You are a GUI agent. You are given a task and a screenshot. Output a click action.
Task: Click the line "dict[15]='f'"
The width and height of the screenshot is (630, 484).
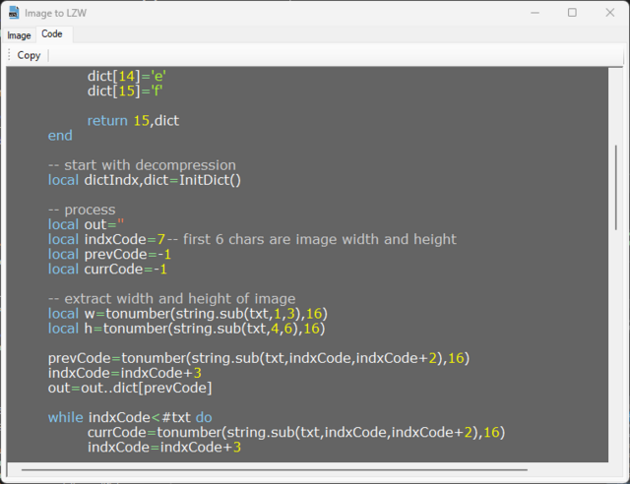[x=125, y=91]
